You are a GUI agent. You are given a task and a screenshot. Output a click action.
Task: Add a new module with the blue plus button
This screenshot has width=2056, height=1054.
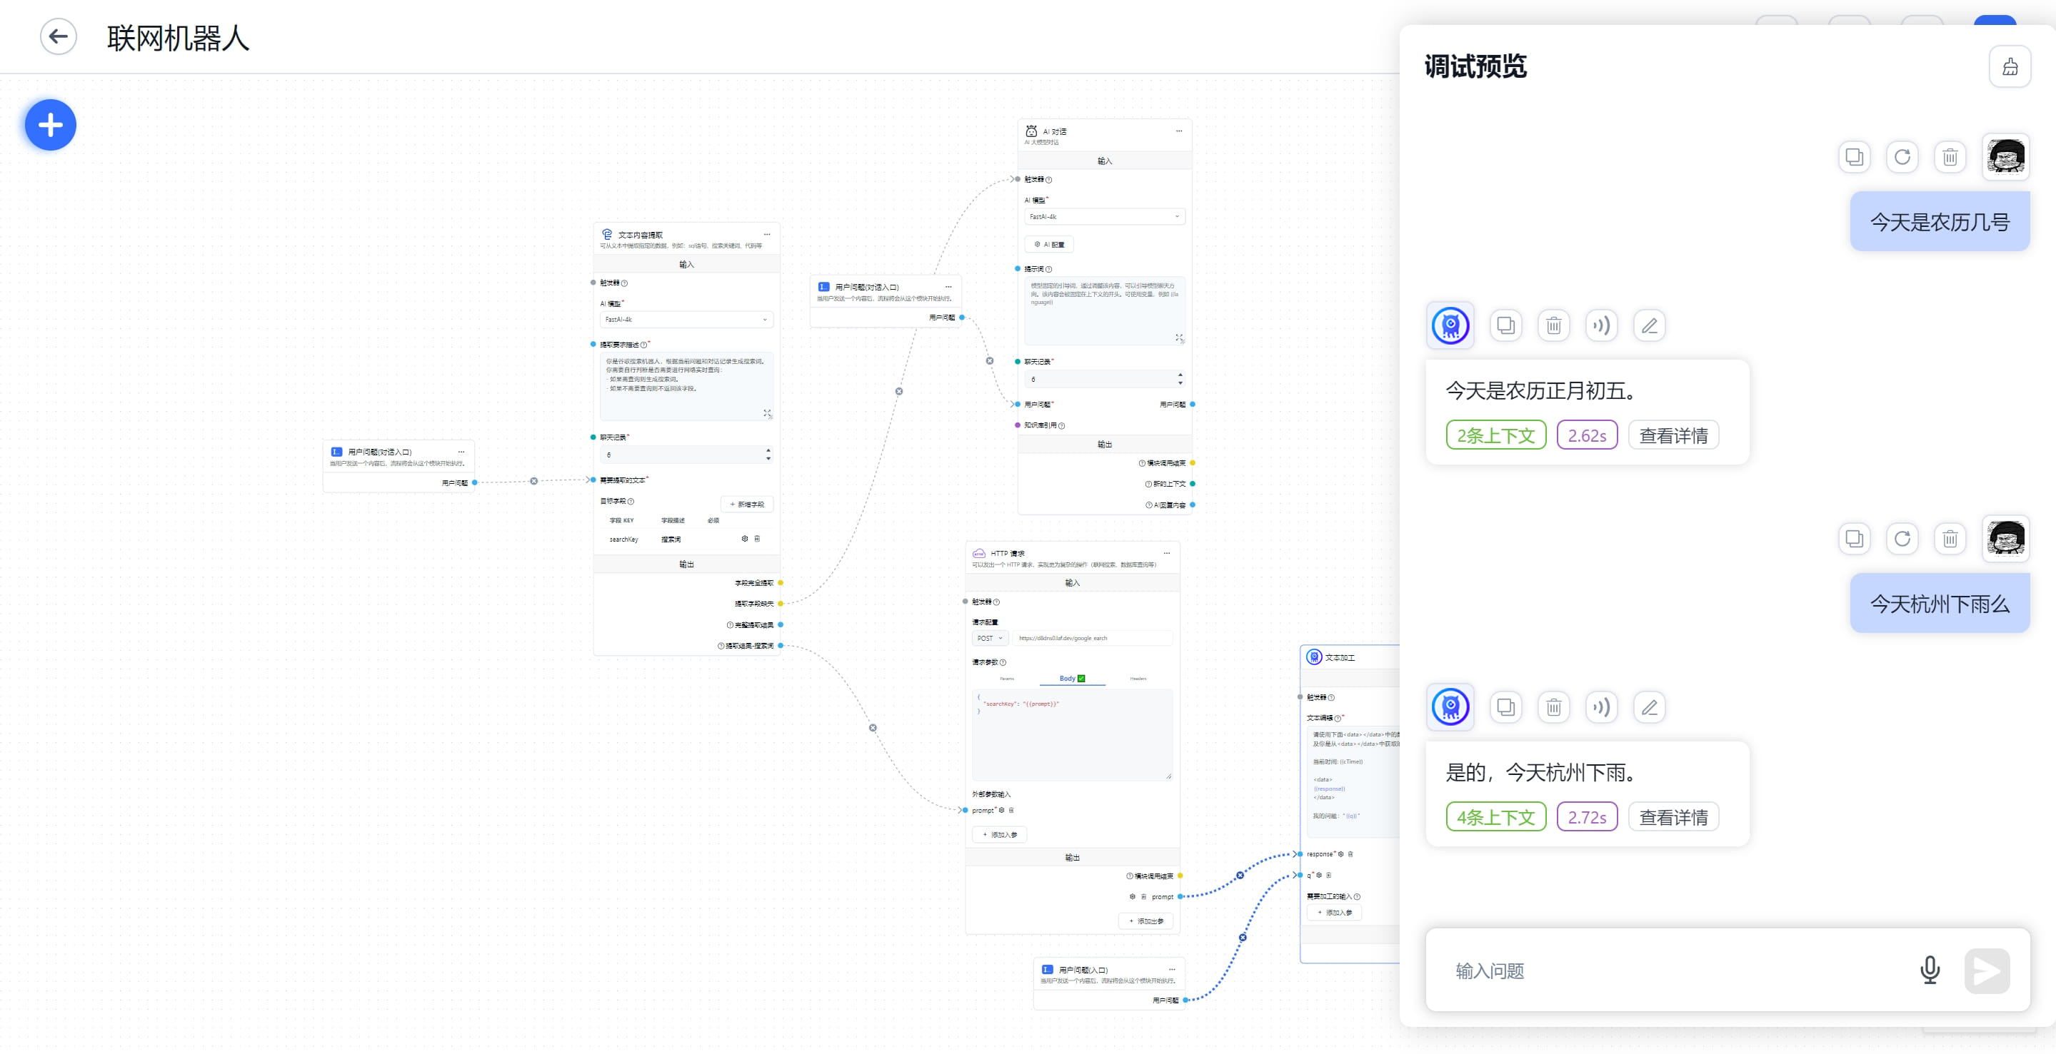point(50,125)
